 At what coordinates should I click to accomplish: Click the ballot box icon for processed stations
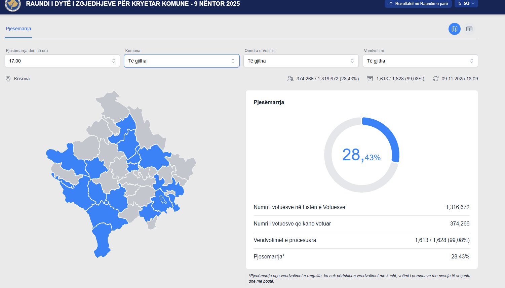370,78
